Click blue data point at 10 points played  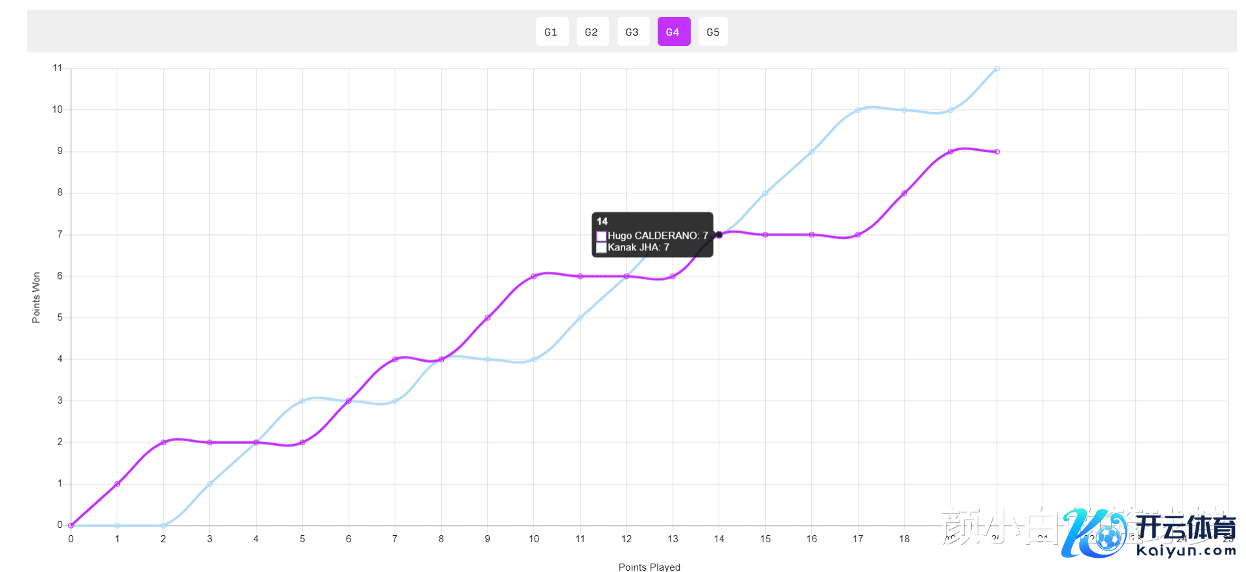tap(534, 359)
